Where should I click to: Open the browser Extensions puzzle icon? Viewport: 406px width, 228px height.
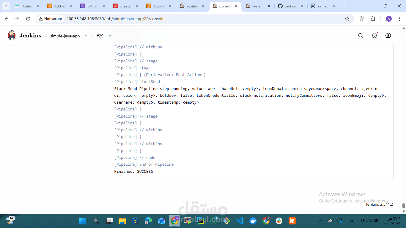(373, 19)
